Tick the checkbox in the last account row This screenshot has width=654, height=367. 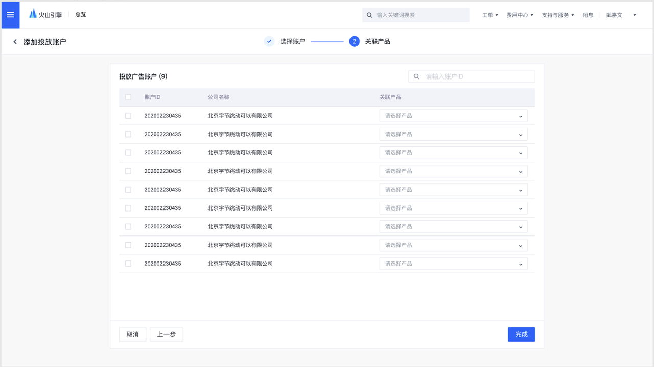(x=128, y=264)
